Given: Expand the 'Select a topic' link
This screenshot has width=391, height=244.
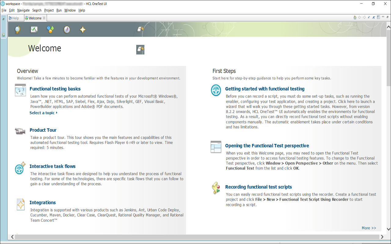Looking at the screenshot, I should 43,113.
